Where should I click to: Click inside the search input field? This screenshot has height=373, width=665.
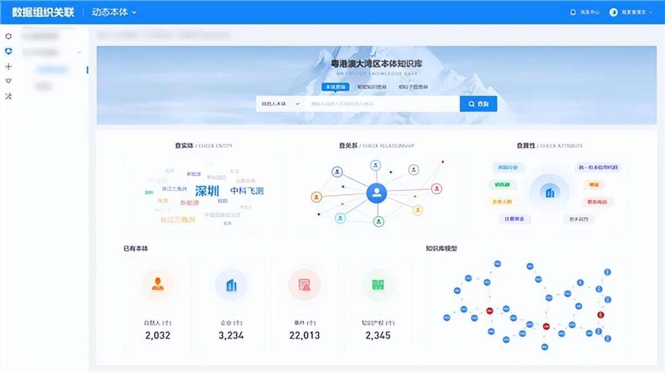[x=382, y=103]
